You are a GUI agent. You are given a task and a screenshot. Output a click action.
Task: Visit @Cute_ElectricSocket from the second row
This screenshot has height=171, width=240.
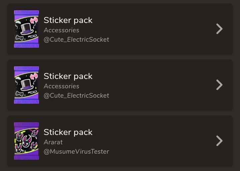point(76,95)
